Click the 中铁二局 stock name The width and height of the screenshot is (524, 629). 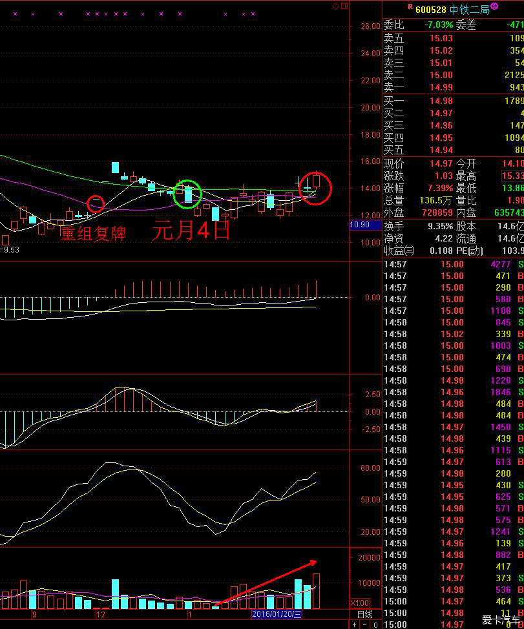[x=468, y=9]
